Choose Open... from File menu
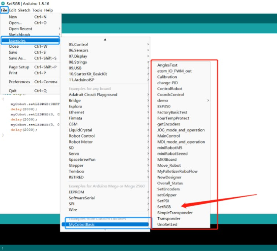This screenshot has height=251, width=277. click(x=31, y=23)
